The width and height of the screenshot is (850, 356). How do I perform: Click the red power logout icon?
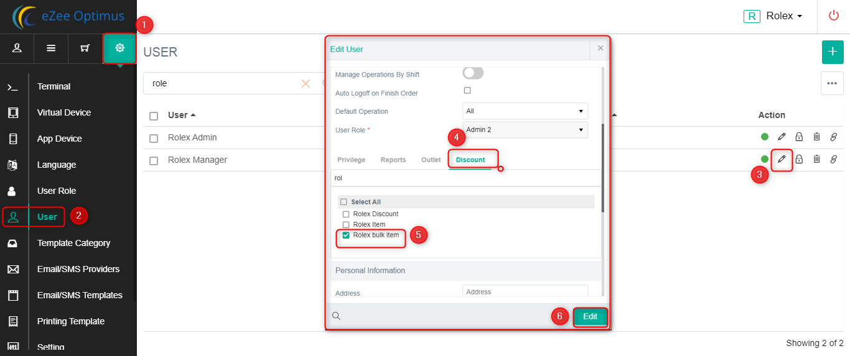[834, 16]
